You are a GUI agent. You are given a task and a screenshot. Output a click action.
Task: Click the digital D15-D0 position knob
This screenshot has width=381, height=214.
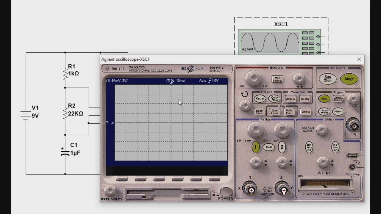323,162
